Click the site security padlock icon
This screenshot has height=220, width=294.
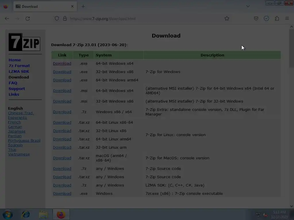pos(65,18)
